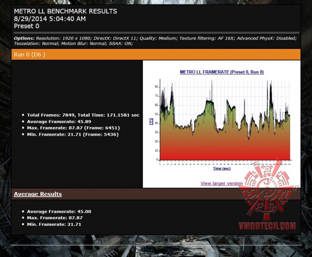Click the Tesselation and Motion Blur line

(73, 44)
